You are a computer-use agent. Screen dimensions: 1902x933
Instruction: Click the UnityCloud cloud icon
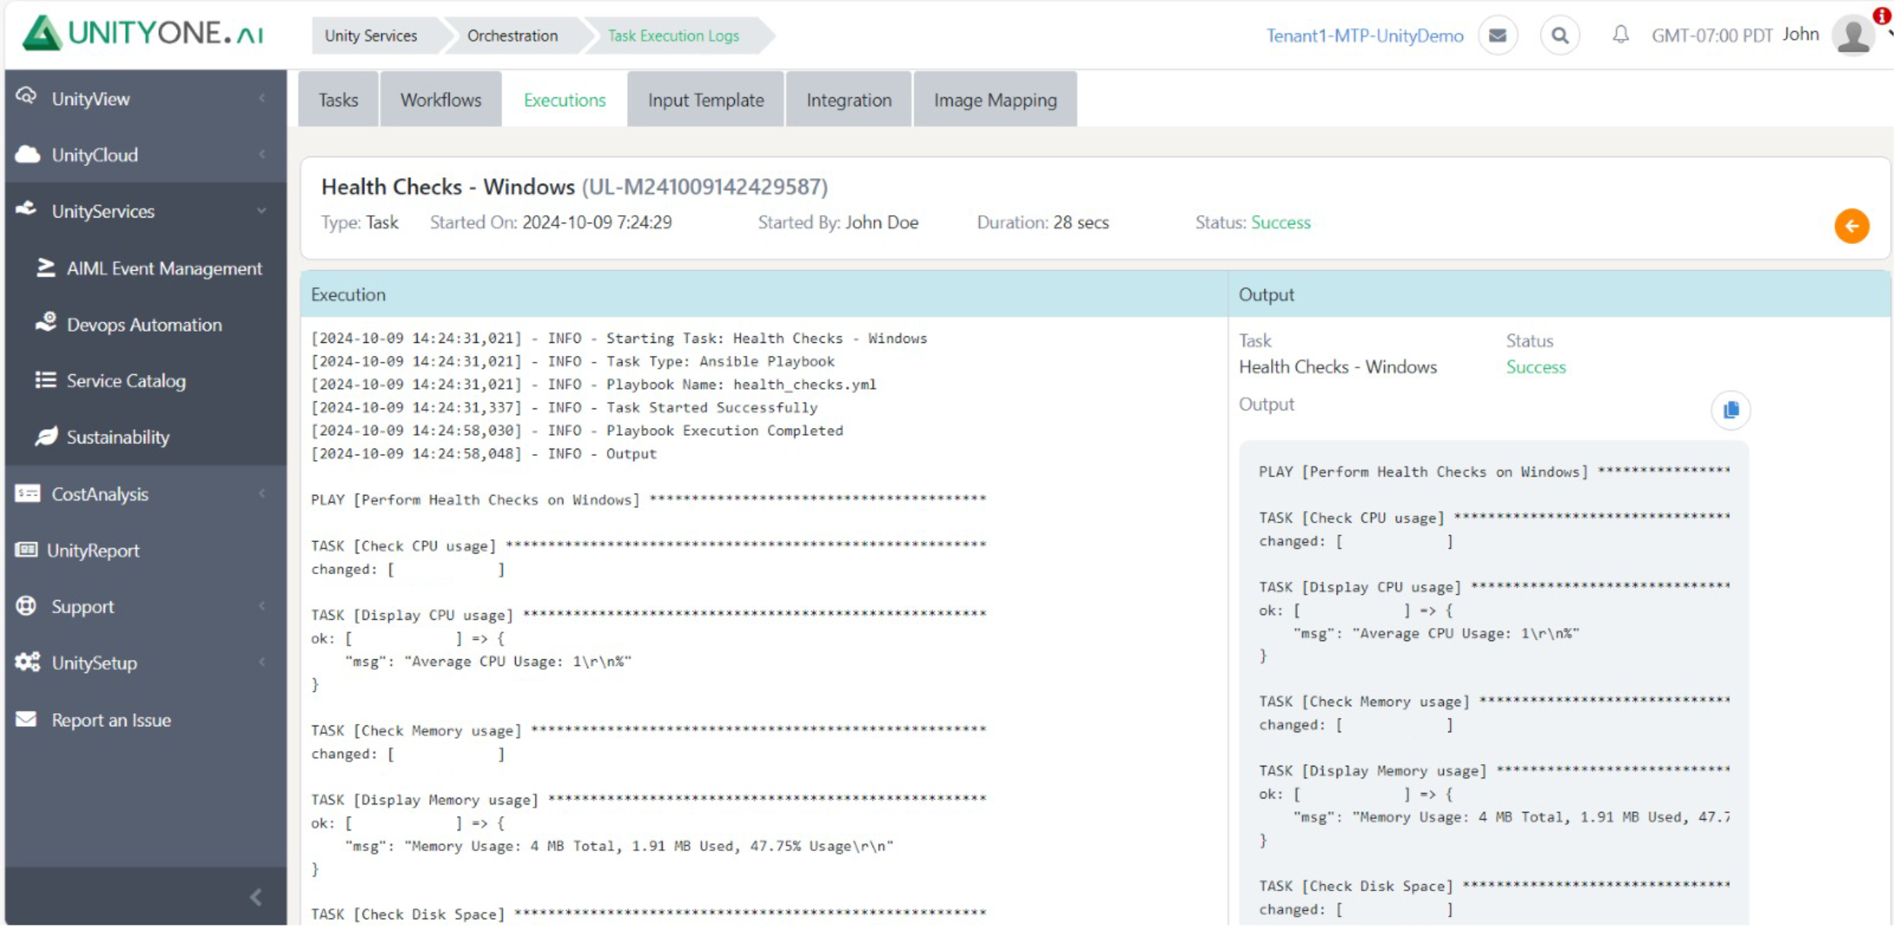pos(27,154)
